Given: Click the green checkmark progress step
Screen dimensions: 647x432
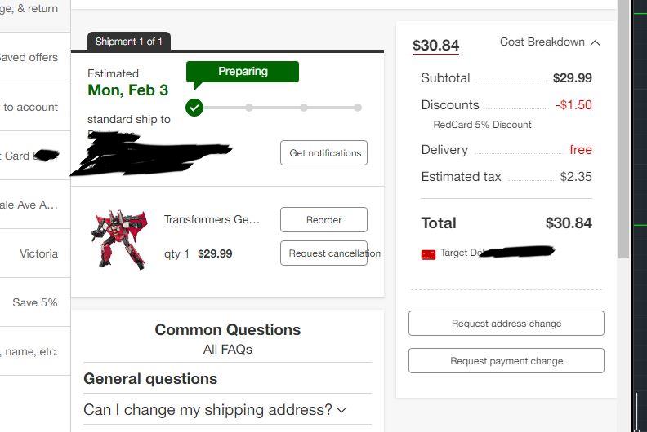Looking at the screenshot, I should coord(194,108).
